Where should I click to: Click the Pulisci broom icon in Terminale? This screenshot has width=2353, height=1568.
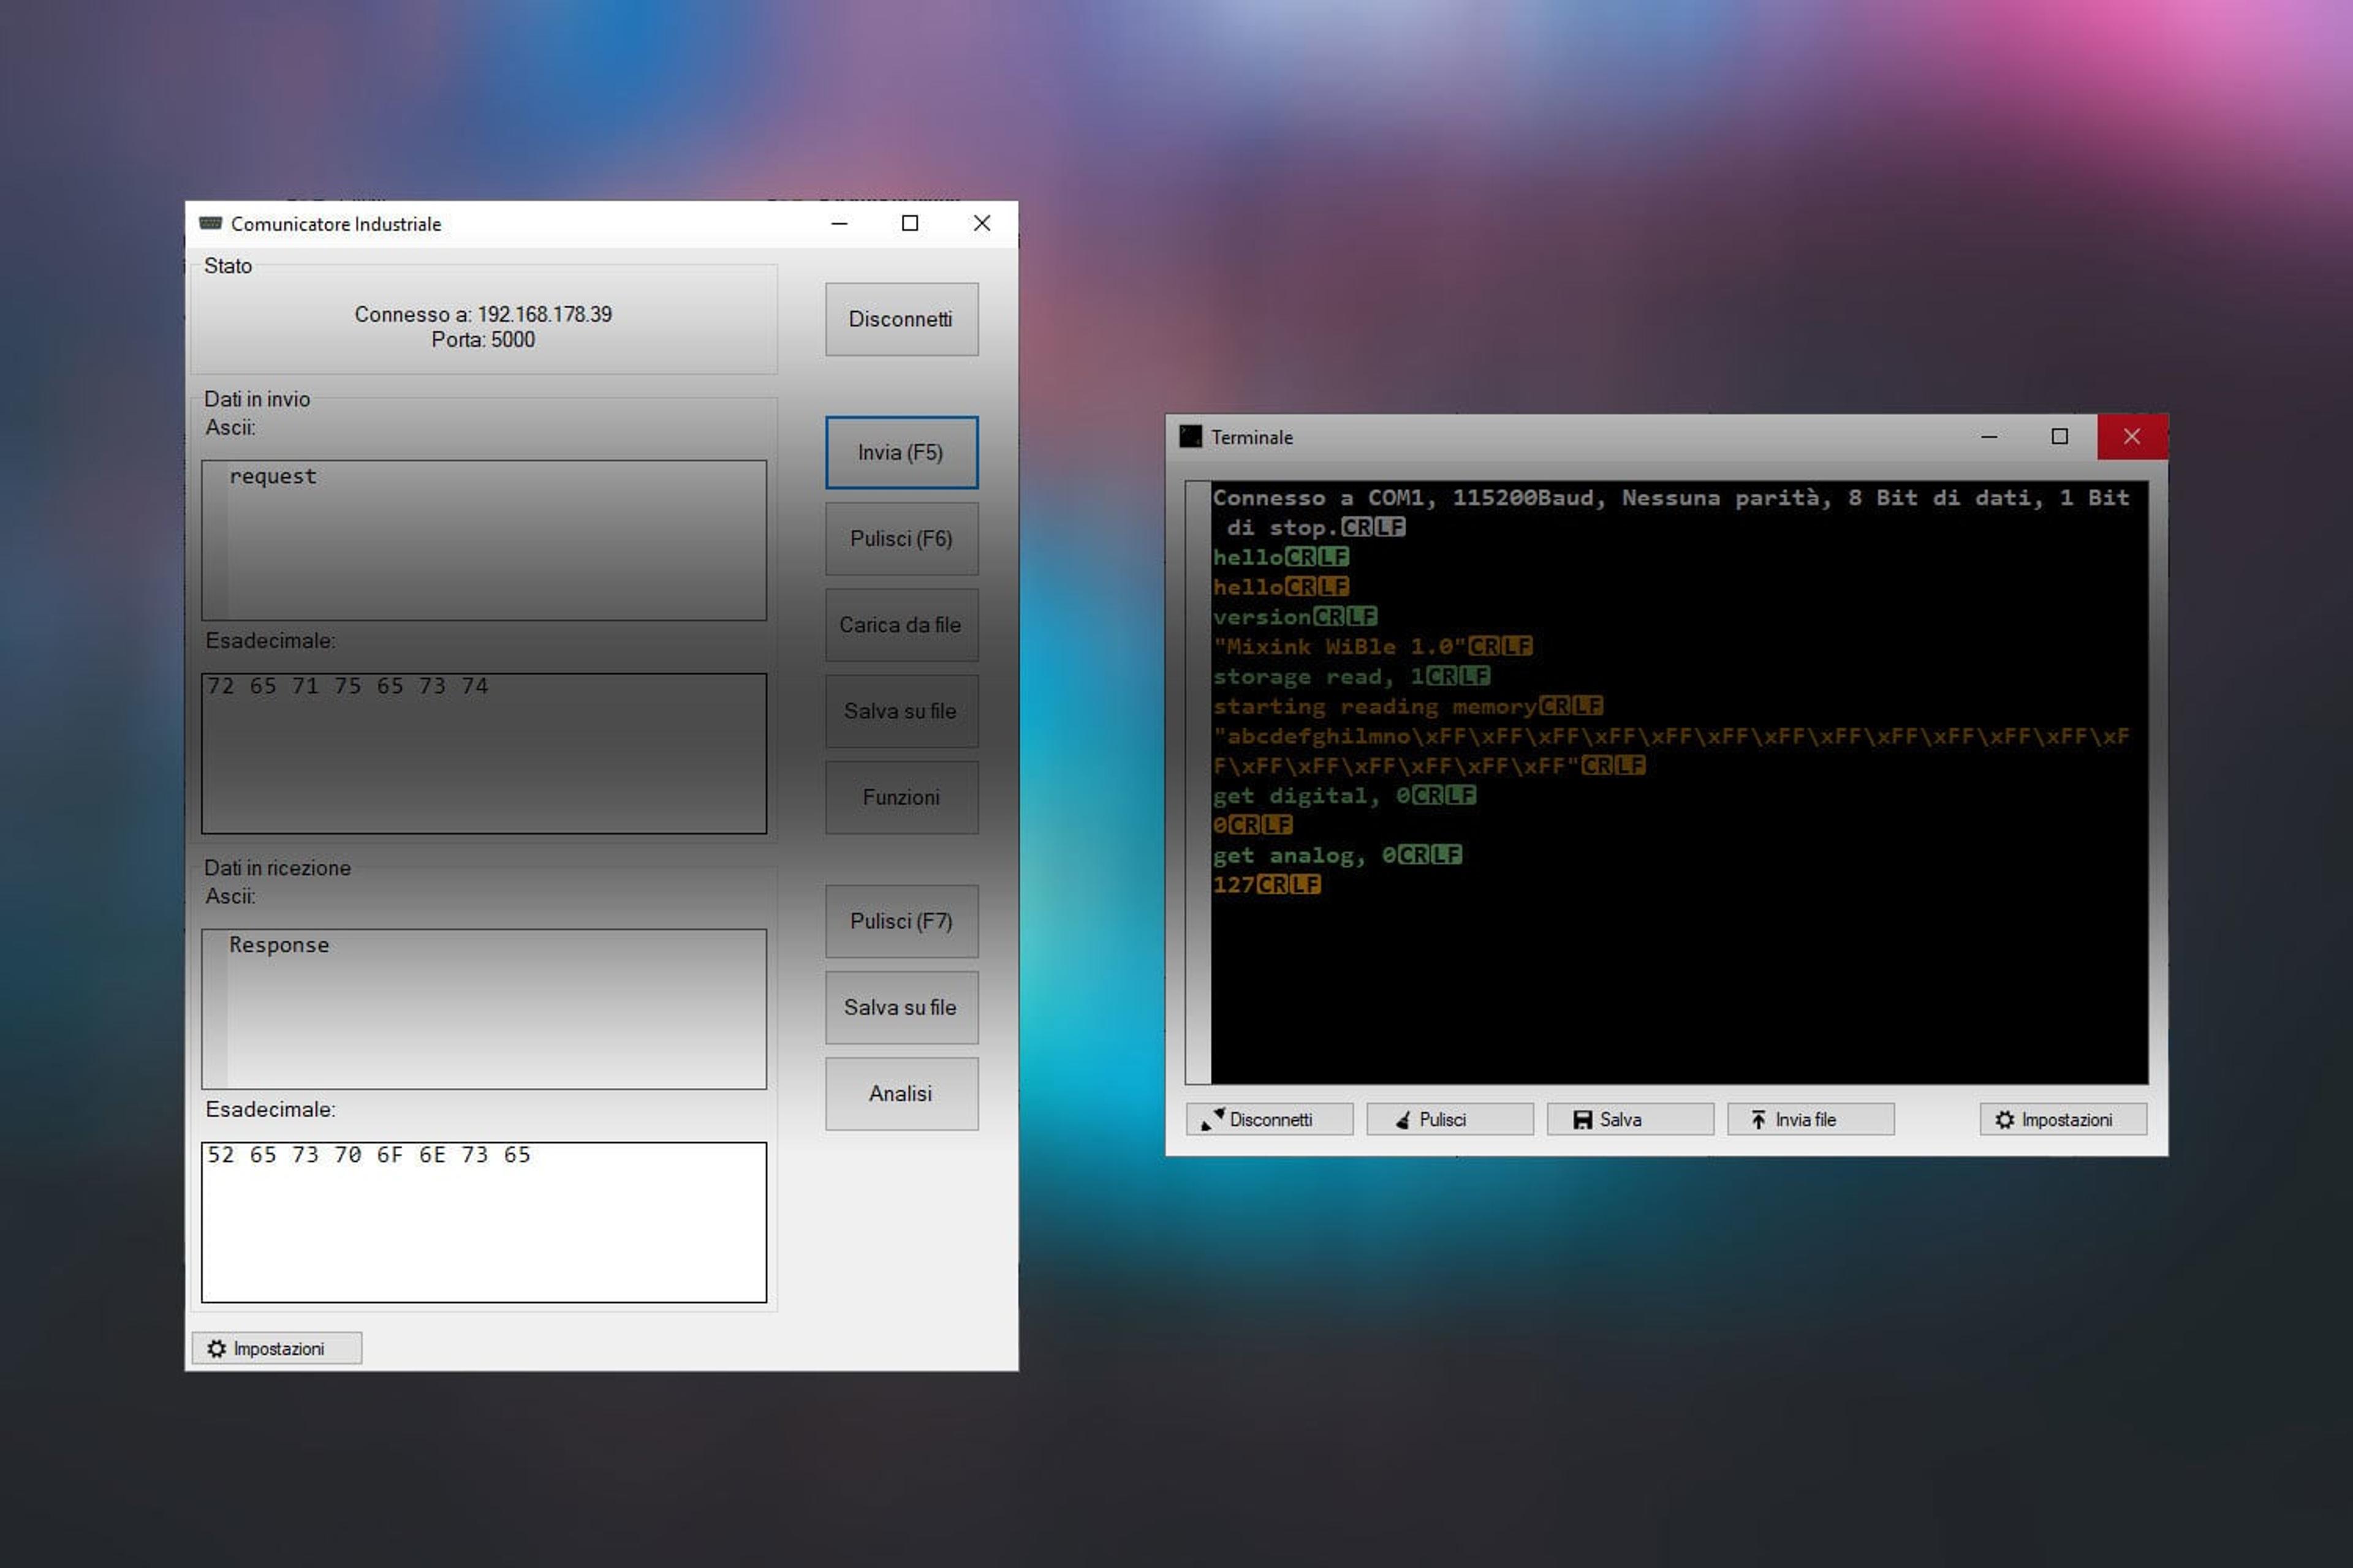[1404, 1119]
